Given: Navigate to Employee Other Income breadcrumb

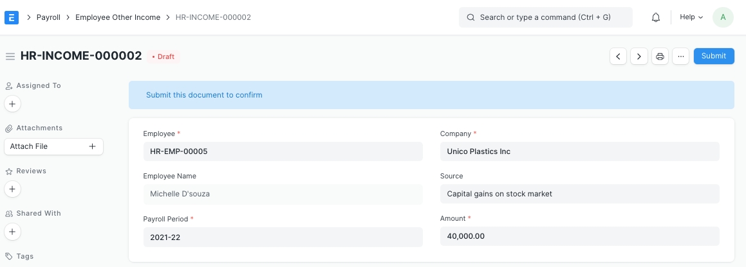Looking at the screenshot, I should (x=118, y=17).
